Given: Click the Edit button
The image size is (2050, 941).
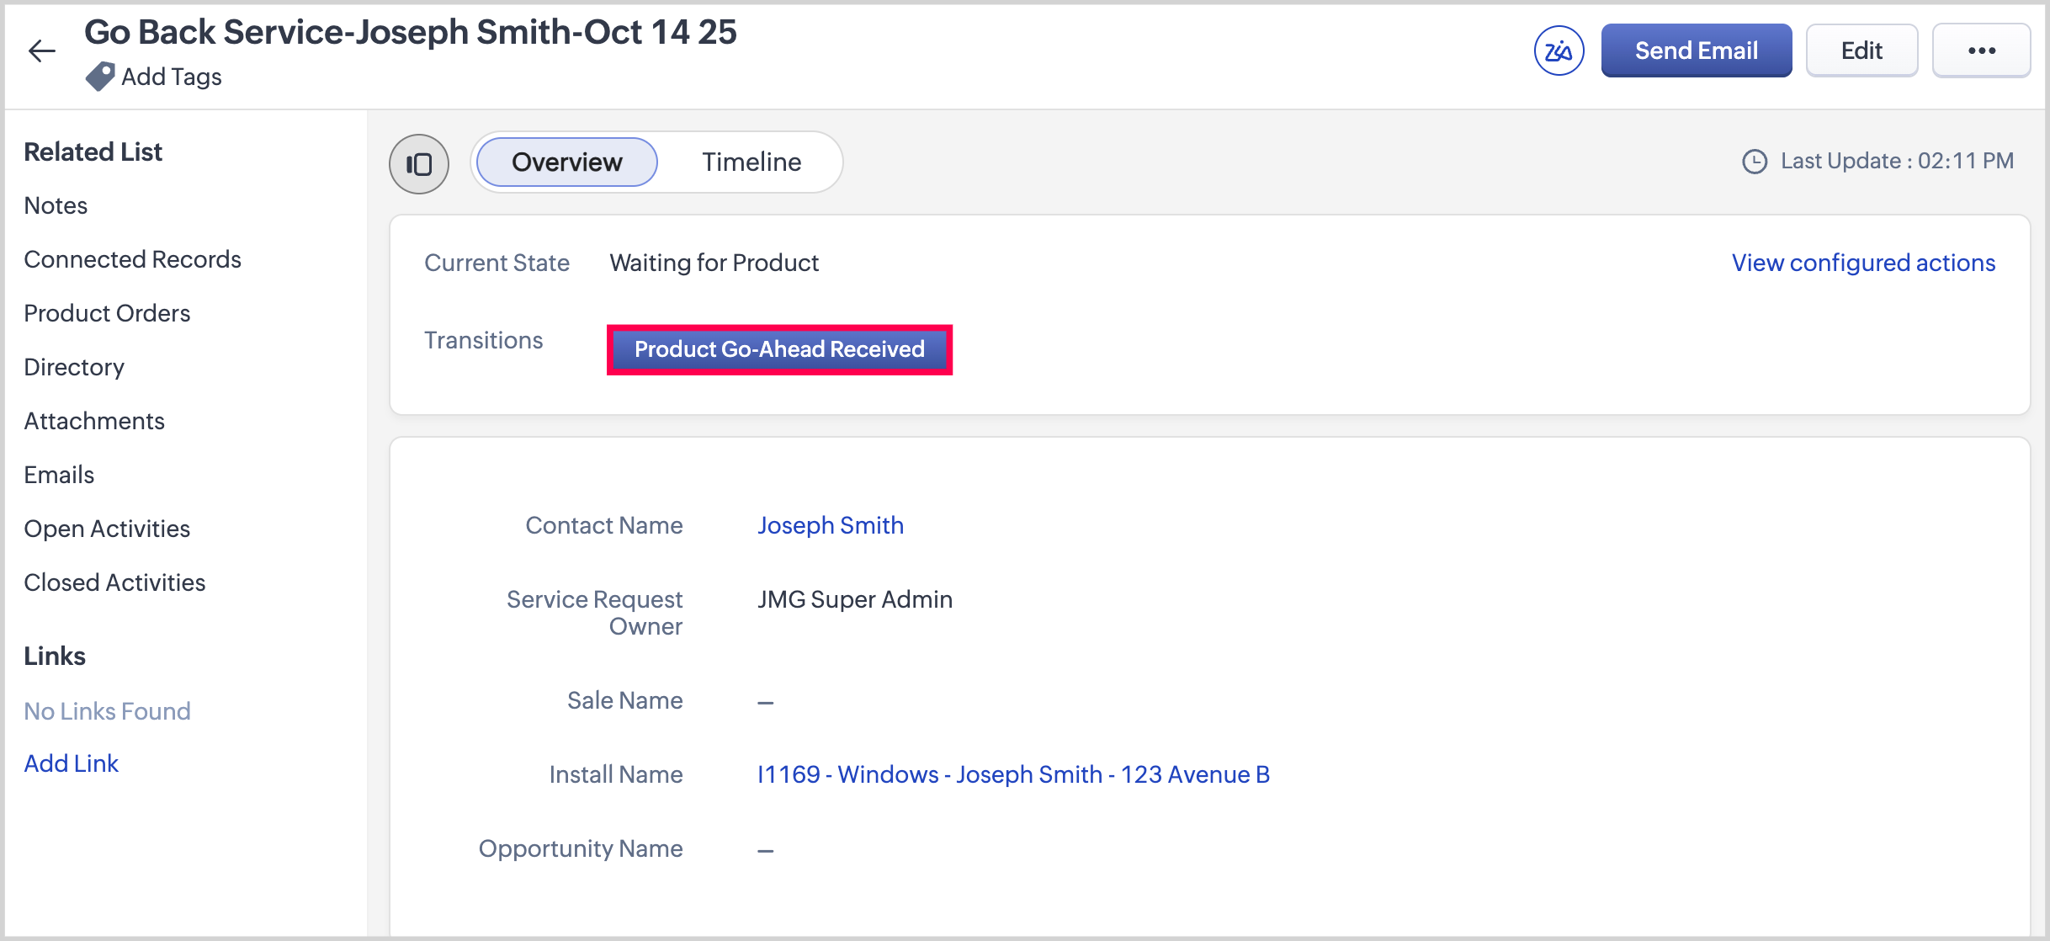Looking at the screenshot, I should [1861, 51].
